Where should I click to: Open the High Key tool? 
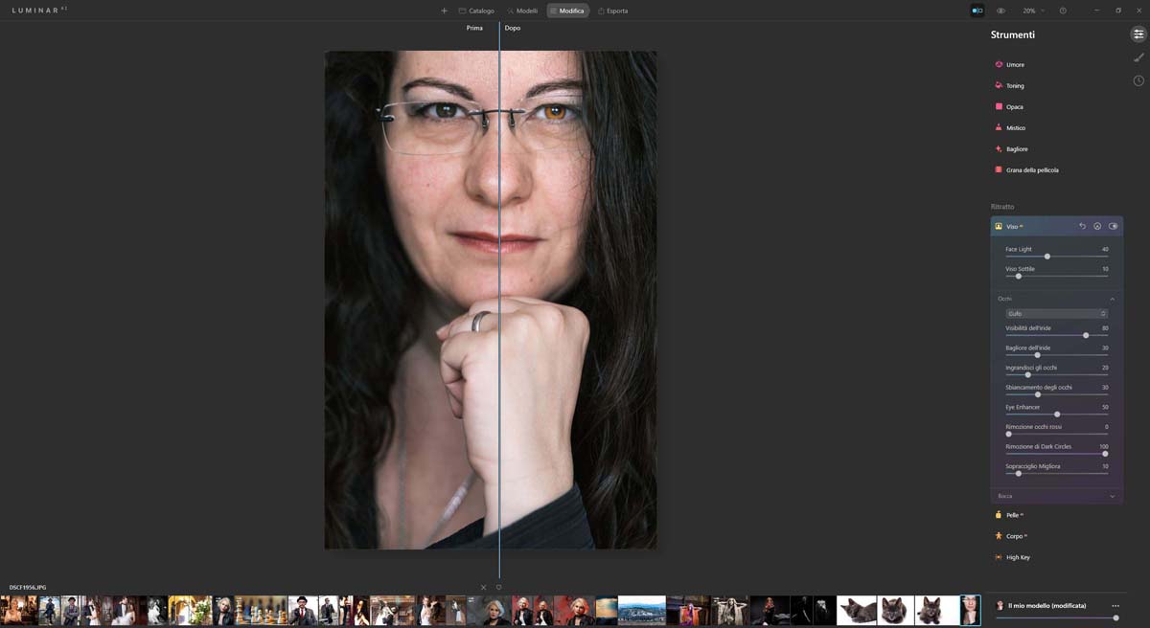tap(1018, 557)
